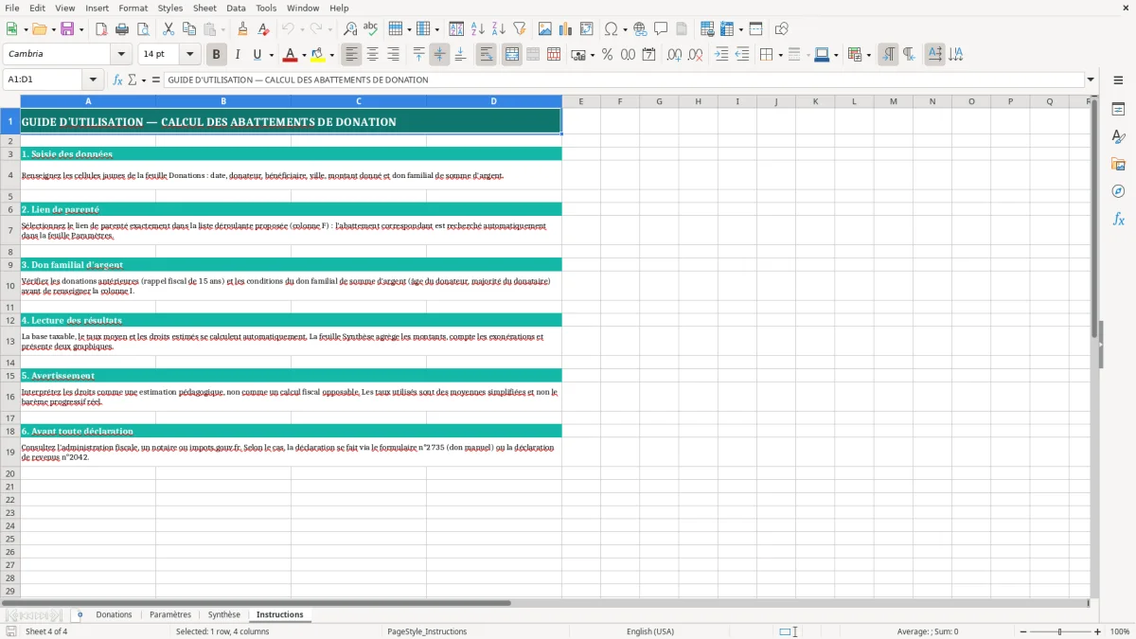Open the Format menu
The height and width of the screenshot is (639, 1136).
coord(133,8)
